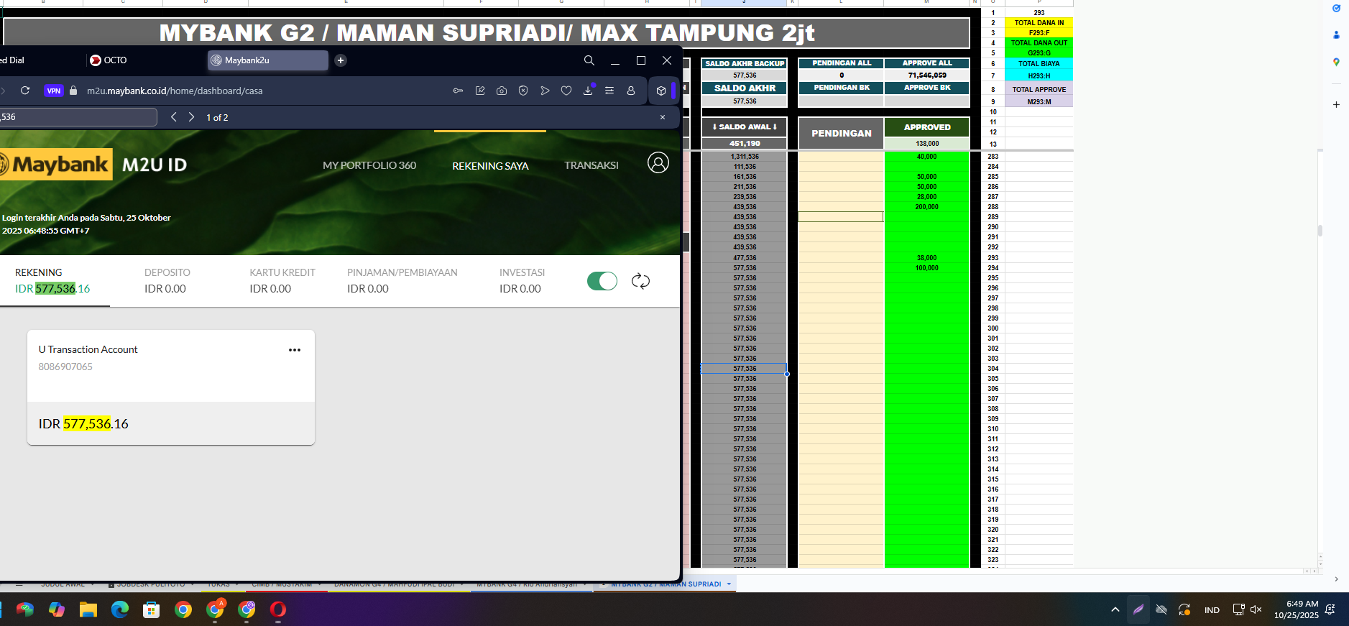This screenshot has height=626, width=1349.
Task: Open Easy Setup sliders icon
Action: coord(609,91)
